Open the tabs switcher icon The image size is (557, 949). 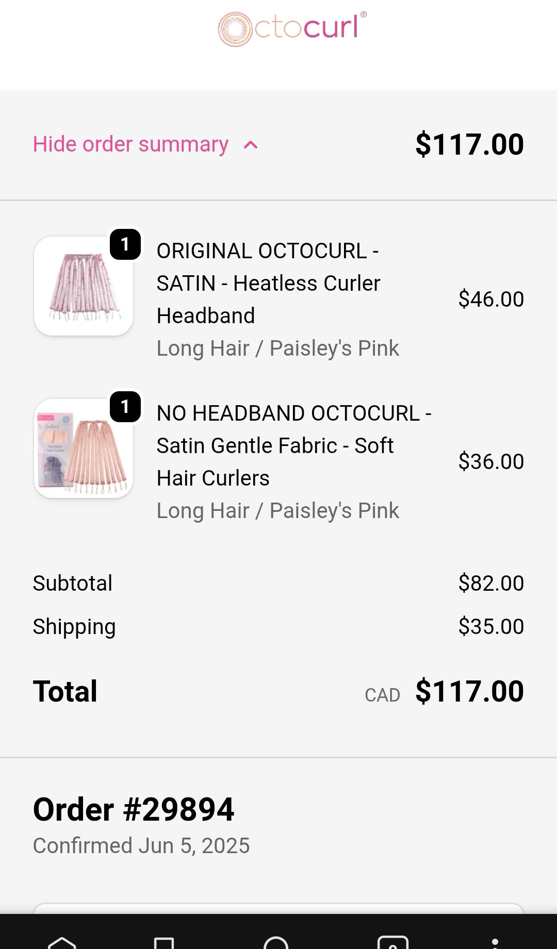tap(392, 943)
